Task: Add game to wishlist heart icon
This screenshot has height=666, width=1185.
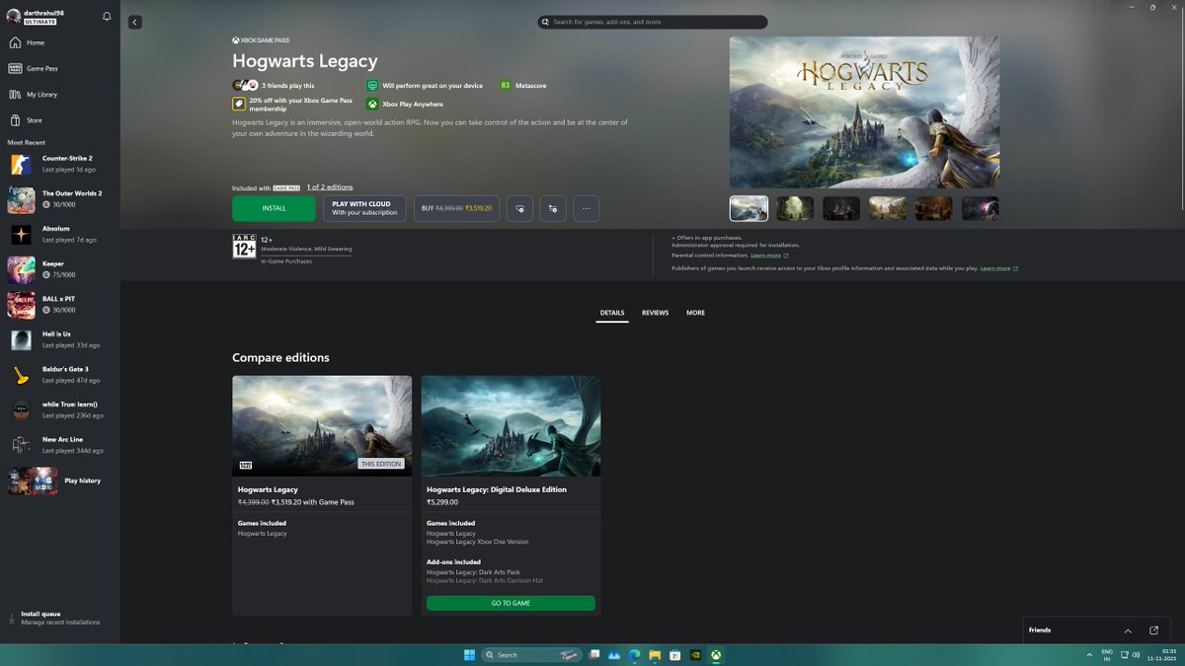Action: click(519, 208)
